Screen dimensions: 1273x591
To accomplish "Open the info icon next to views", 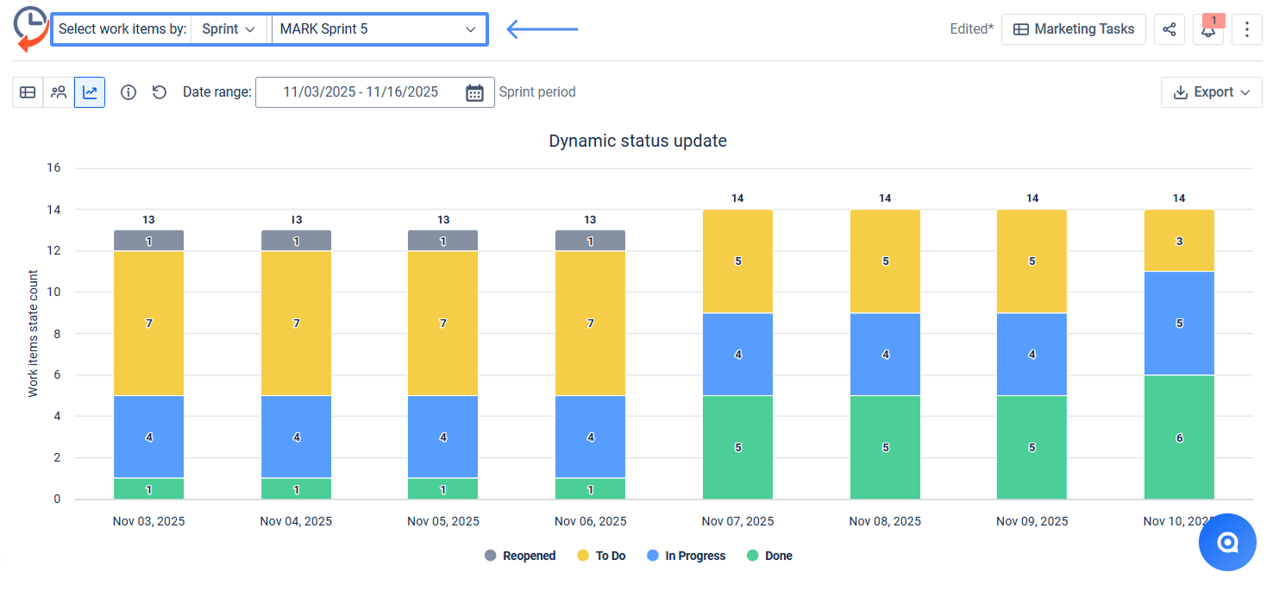I will coord(129,92).
